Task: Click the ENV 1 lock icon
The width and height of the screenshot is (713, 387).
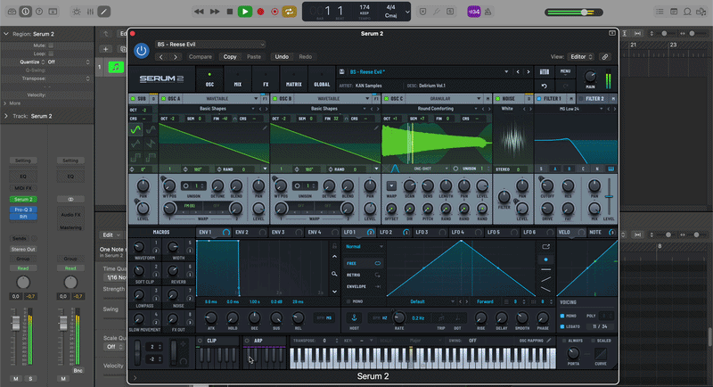Action: (334, 246)
